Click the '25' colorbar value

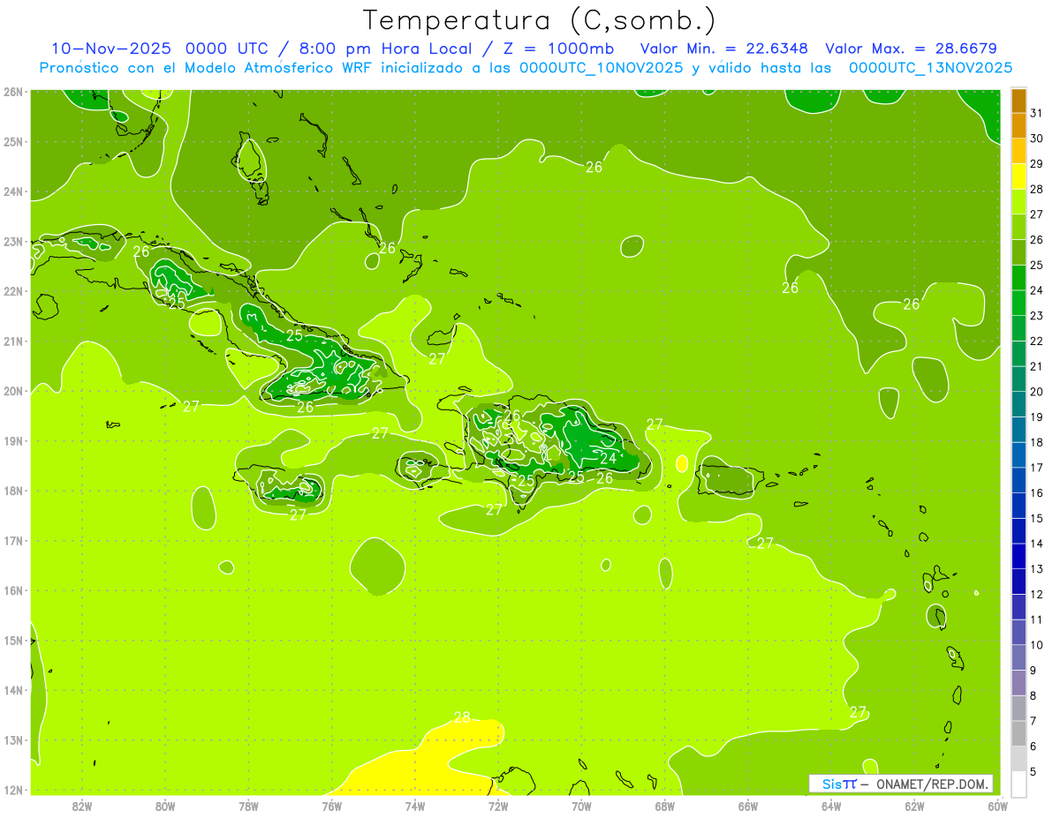pyautogui.click(x=1037, y=266)
